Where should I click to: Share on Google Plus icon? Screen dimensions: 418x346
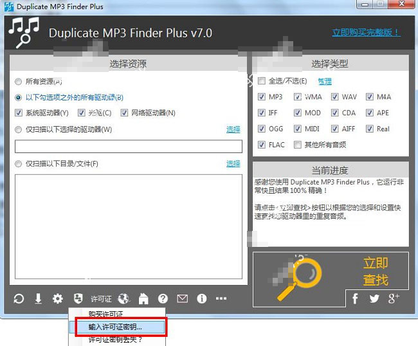click(394, 298)
